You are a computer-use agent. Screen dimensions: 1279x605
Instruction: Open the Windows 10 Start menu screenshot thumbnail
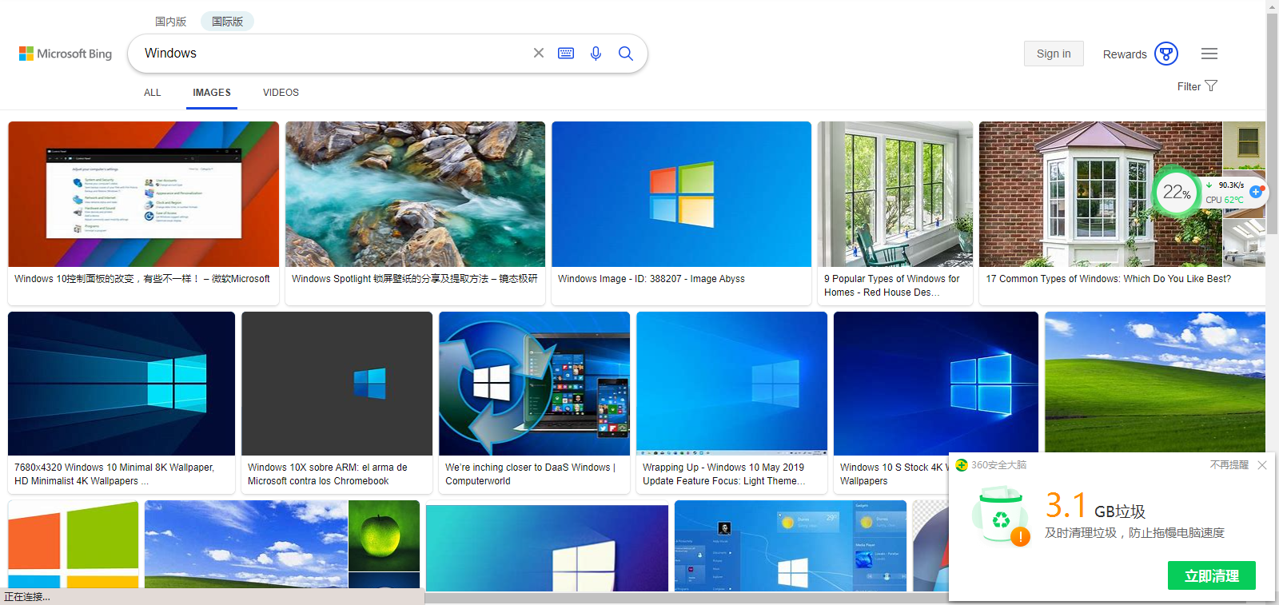pos(791,546)
